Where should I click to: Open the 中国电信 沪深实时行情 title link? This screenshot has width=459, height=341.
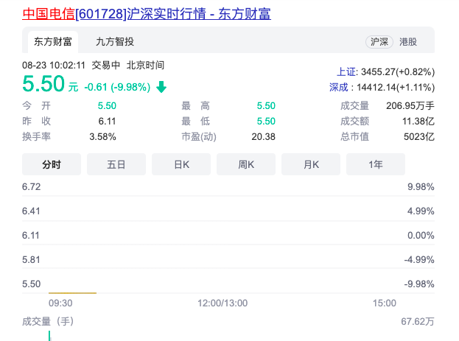tap(147, 13)
